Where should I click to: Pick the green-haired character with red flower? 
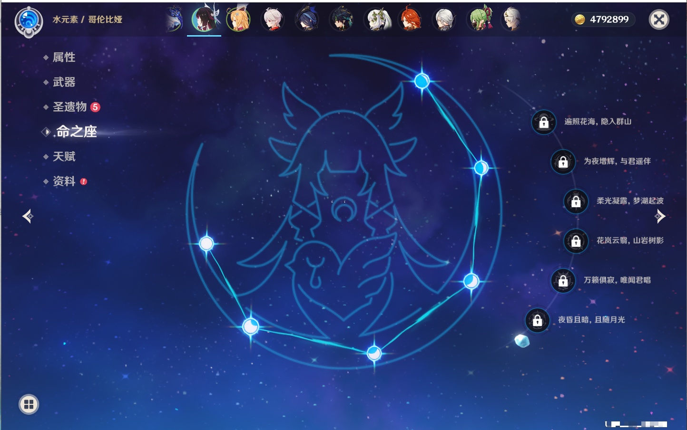pyautogui.click(x=479, y=19)
